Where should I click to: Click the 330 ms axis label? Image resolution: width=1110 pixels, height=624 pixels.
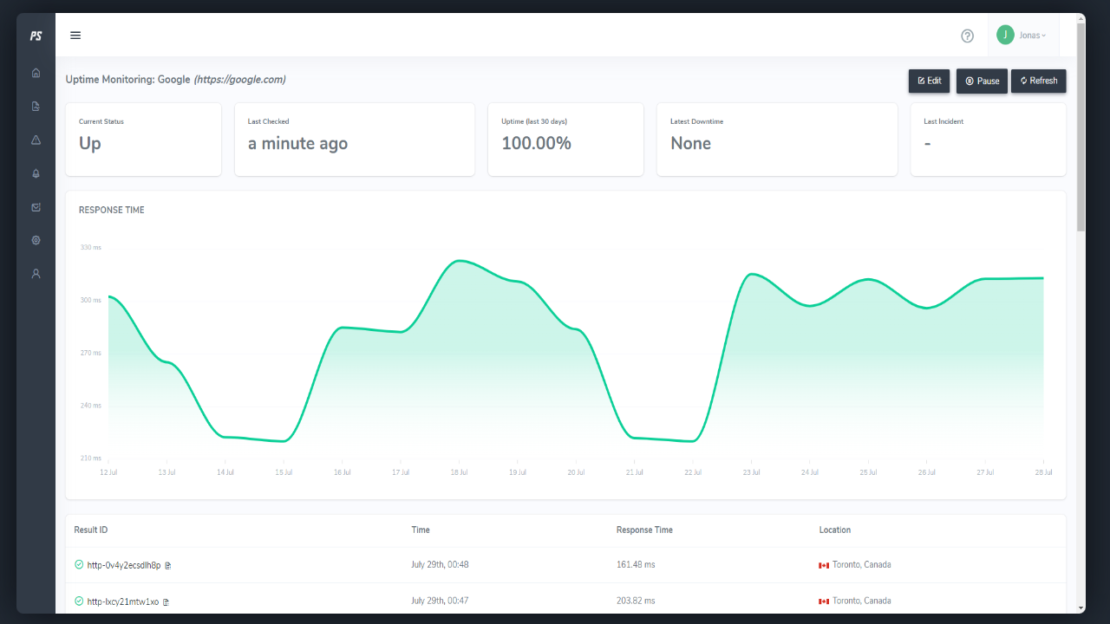[91, 247]
